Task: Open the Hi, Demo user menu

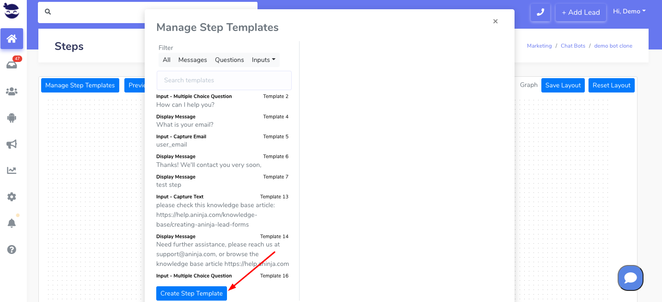Action: point(629,12)
